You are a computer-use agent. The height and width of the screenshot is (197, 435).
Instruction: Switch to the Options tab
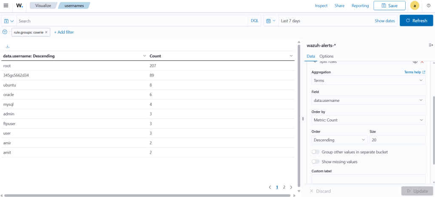click(x=326, y=56)
